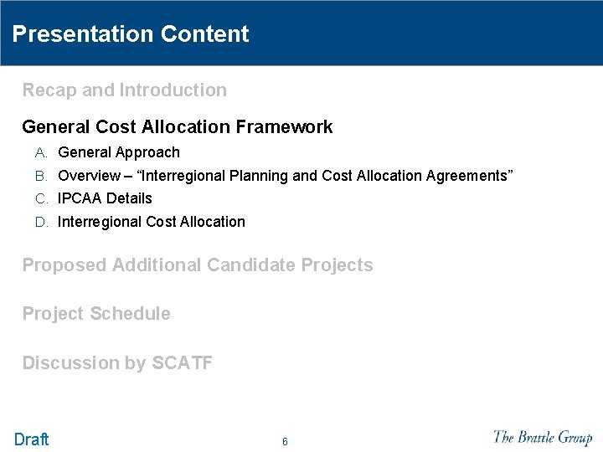Select the Interregional Cost Allocation item
Image resolution: width=603 pixels, height=452 pixels.
pos(152,222)
